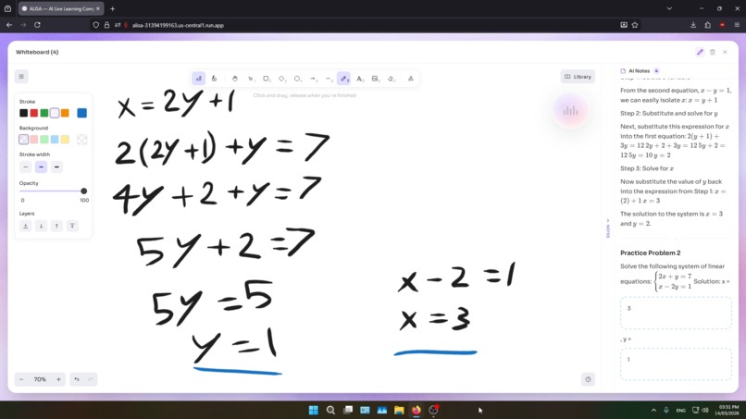
Task: Rename whiteboard with pencil edit icon
Action: [700, 53]
